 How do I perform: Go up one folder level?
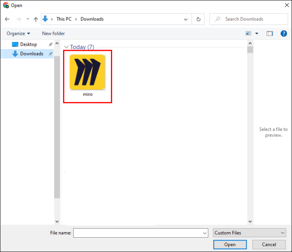tap(36, 19)
